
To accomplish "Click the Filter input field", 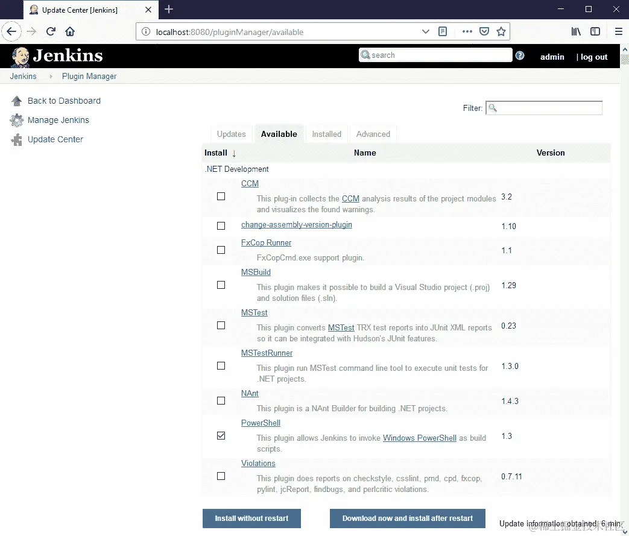I will click(544, 108).
